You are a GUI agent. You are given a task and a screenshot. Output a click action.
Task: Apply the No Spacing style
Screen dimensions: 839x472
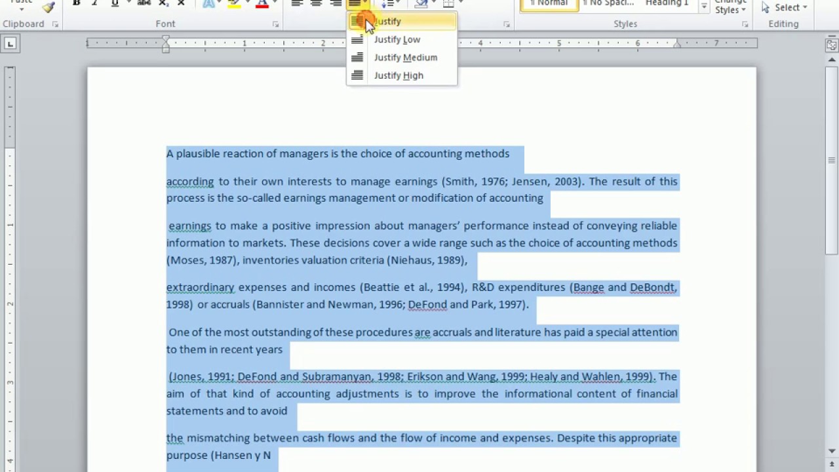point(608,4)
